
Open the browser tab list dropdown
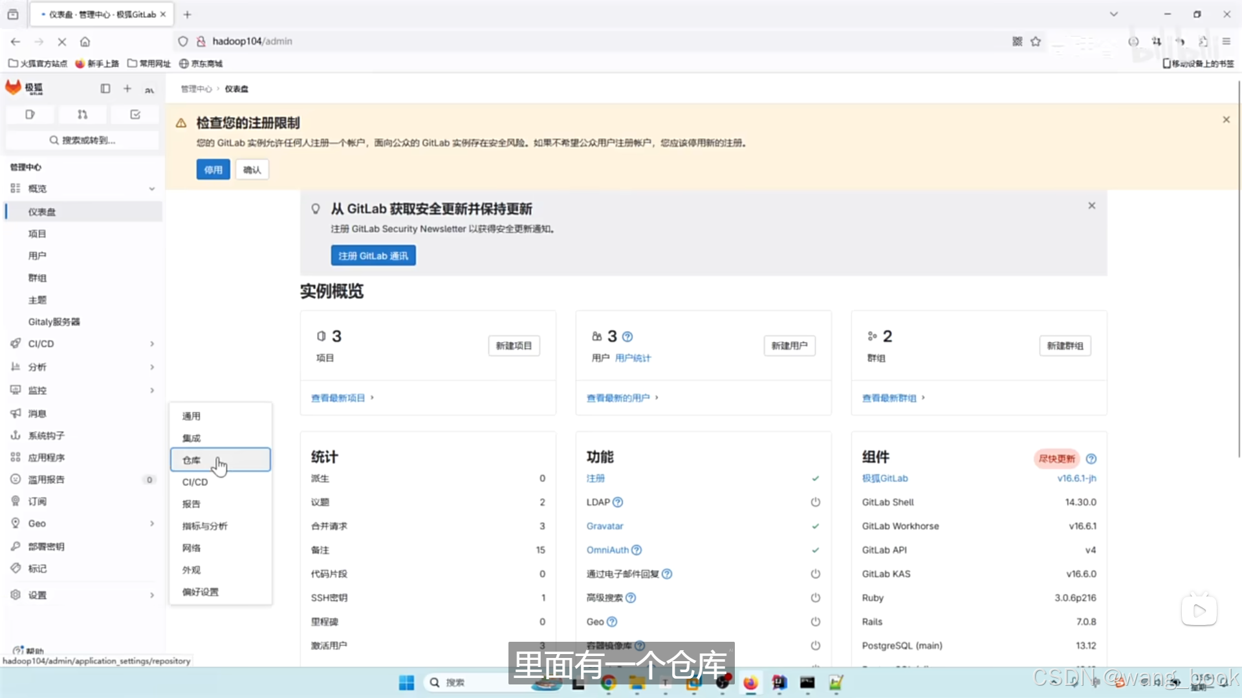pos(1113,14)
